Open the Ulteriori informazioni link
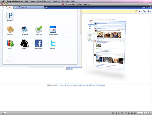This screenshot has width=152, height=115. 97,85
